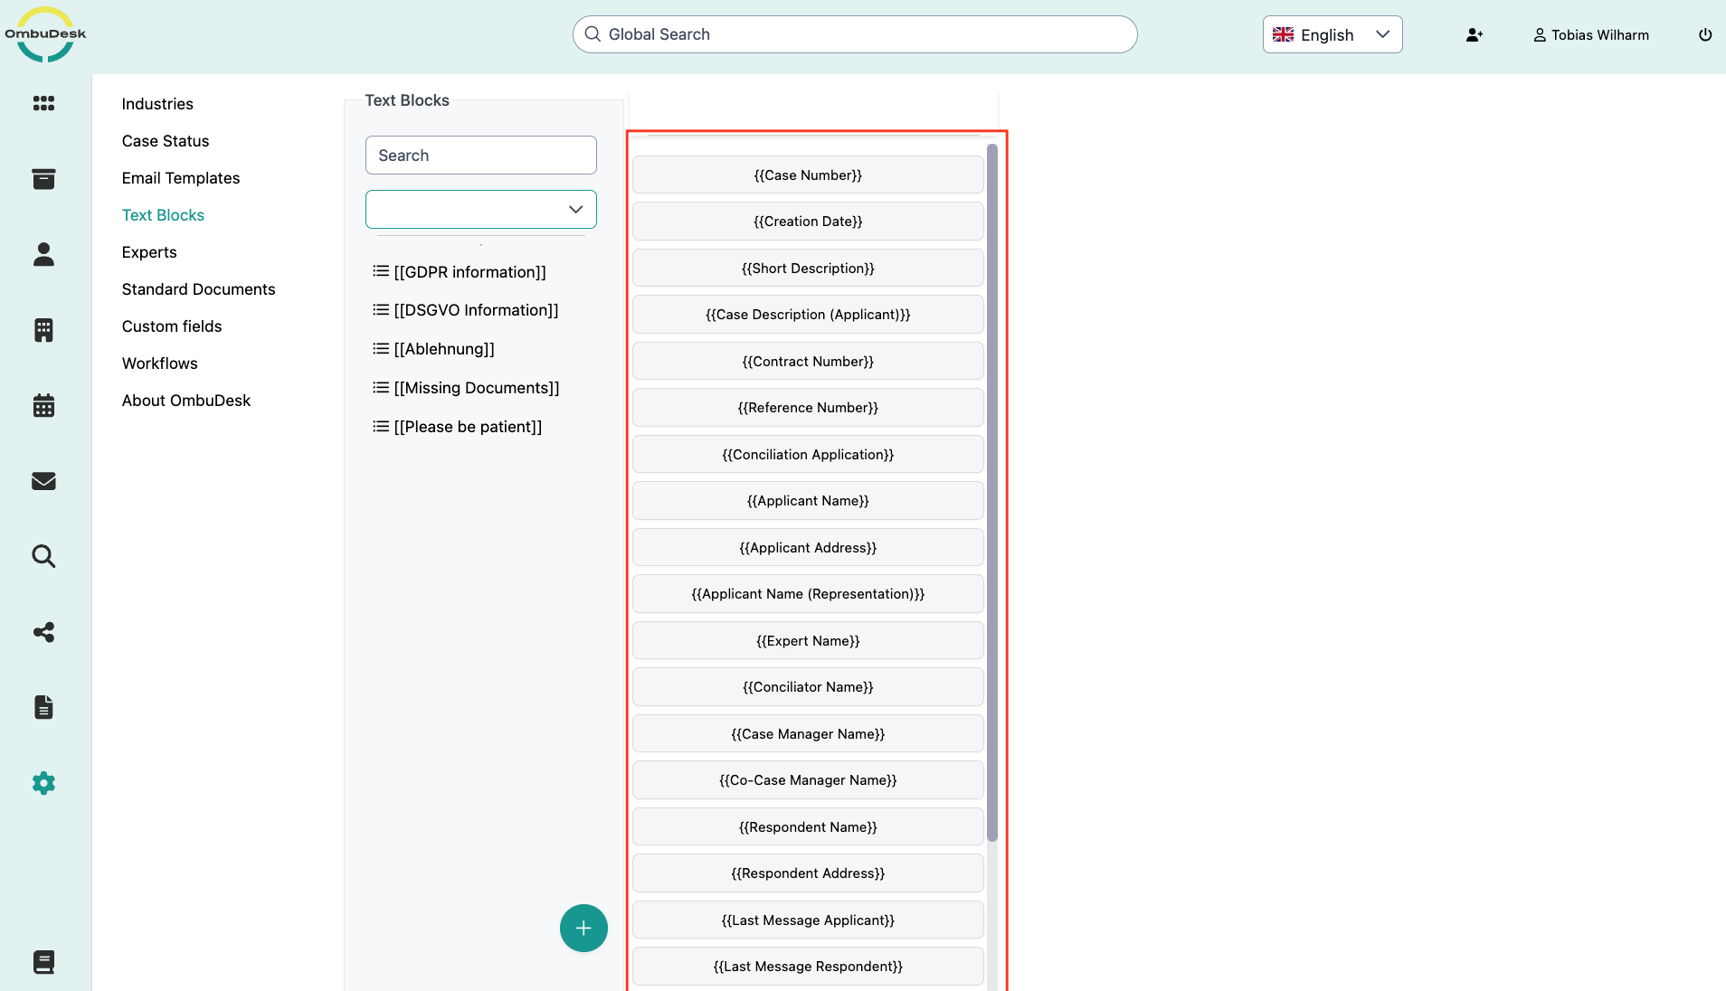1726x991 pixels.
Task: Insert the {{Last Message Applicant}} placeholder
Action: tap(808, 920)
